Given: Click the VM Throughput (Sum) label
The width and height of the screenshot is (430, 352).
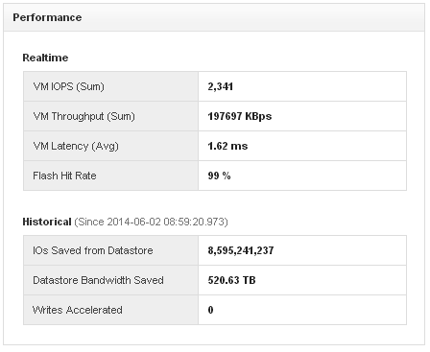Looking at the screenshot, I should click(x=84, y=116).
